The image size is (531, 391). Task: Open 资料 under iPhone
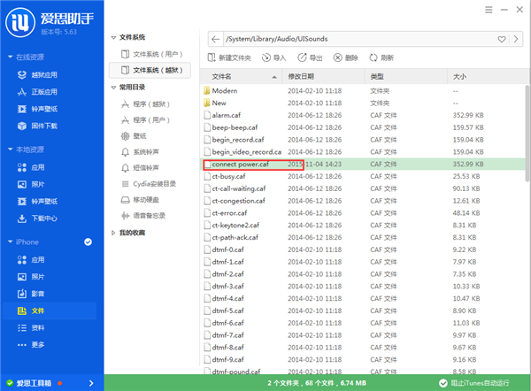click(x=31, y=327)
